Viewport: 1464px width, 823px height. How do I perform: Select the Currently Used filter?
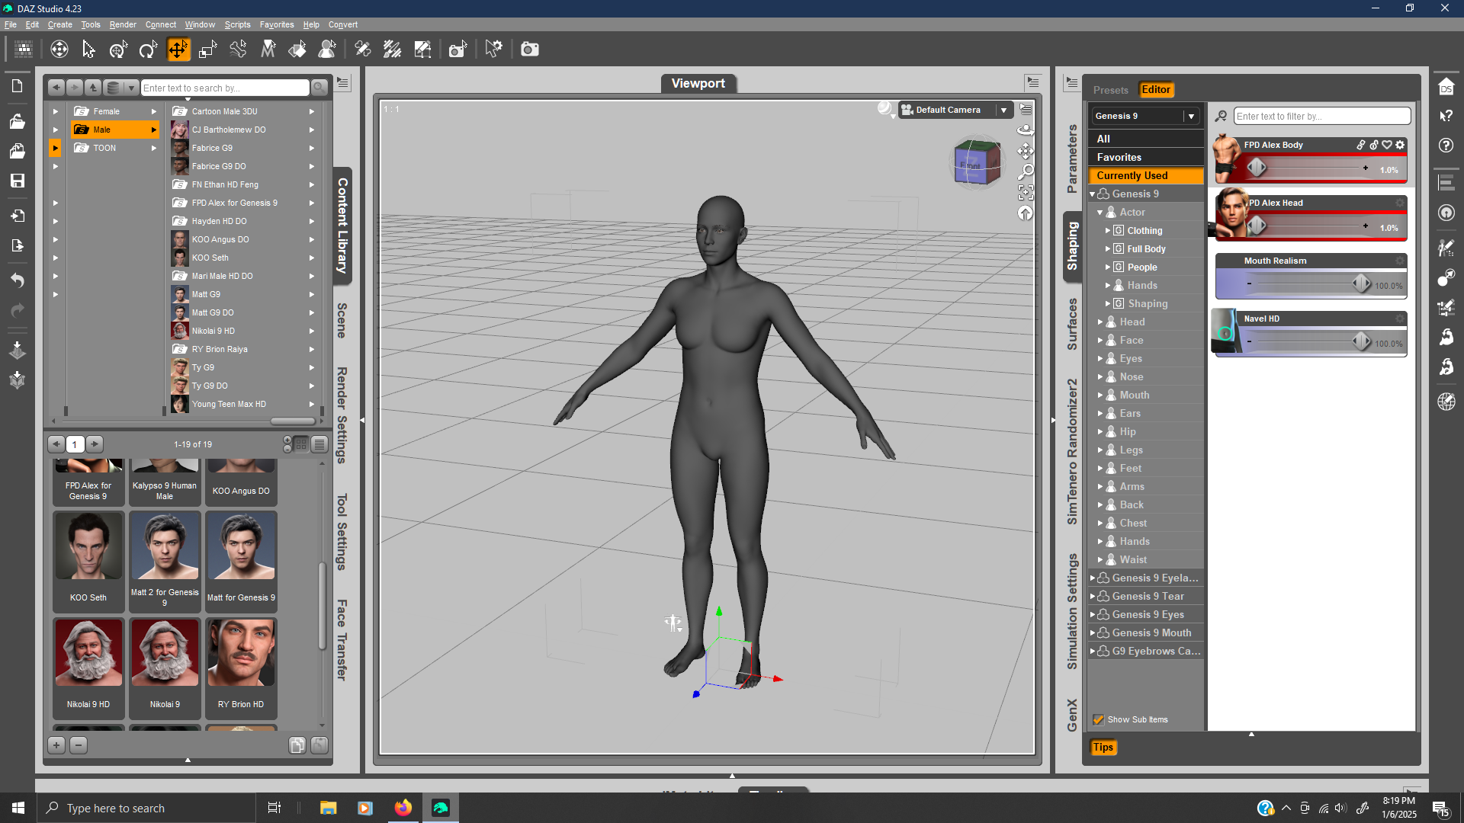click(x=1132, y=175)
